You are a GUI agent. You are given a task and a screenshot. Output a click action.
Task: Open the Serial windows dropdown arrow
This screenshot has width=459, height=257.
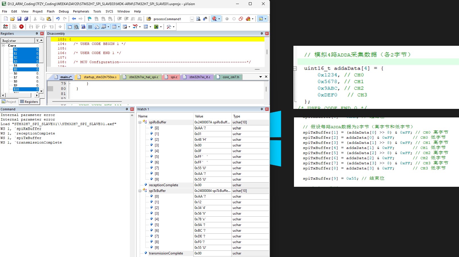[x=129, y=27]
